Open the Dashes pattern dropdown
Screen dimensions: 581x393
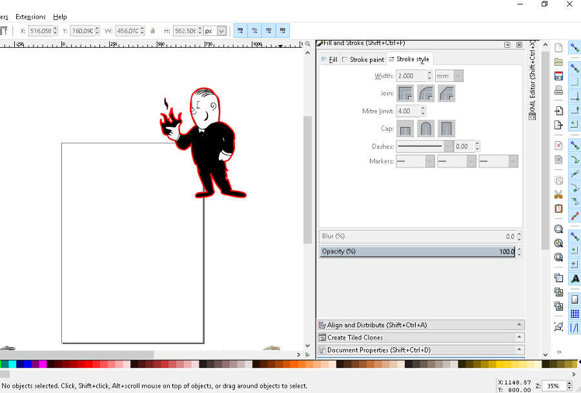coord(448,146)
